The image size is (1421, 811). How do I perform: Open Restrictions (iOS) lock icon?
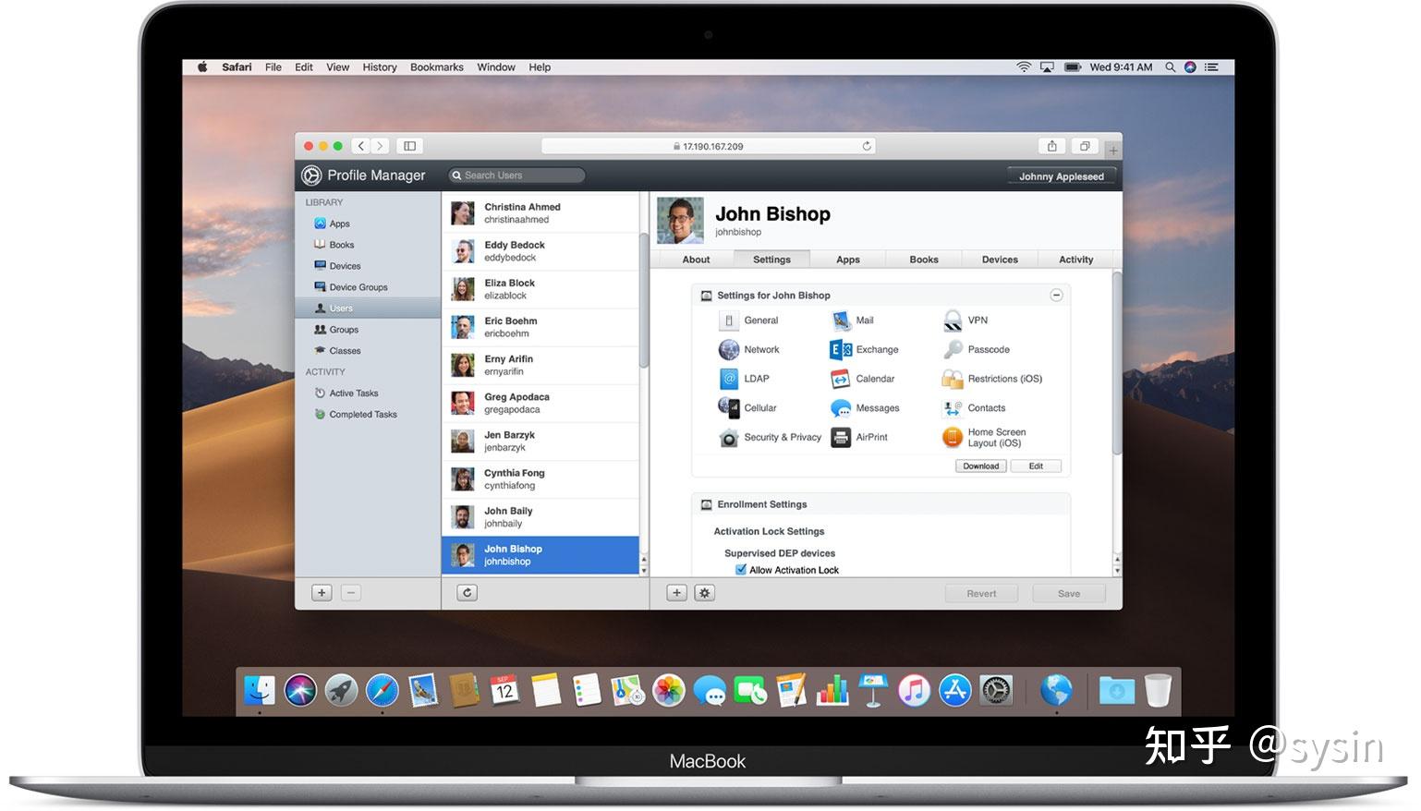point(953,379)
